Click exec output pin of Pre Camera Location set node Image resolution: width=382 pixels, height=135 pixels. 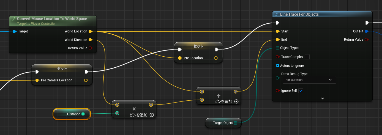click(x=87, y=72)
